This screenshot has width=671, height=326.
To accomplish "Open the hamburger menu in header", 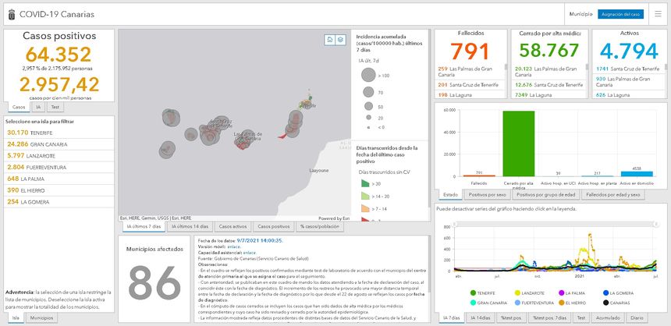I will click(x=658, y=14).
